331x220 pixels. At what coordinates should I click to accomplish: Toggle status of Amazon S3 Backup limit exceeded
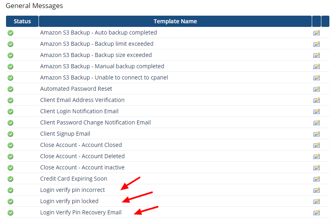[x=10, y=44]
